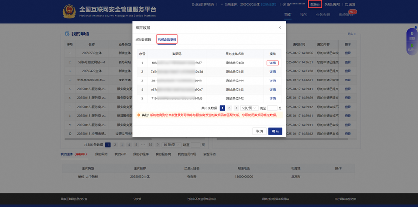Go to page 2 in dialog pagination
This screenshot has width=418, height=207.
point(229,108)
